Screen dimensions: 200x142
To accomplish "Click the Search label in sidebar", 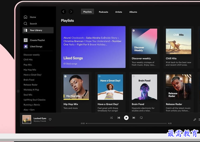I will click(33, 24).
